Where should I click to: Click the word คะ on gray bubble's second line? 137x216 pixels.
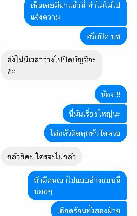coord(11,71)
